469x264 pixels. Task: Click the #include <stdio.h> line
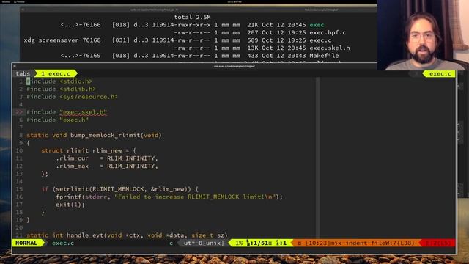[59, 81]
